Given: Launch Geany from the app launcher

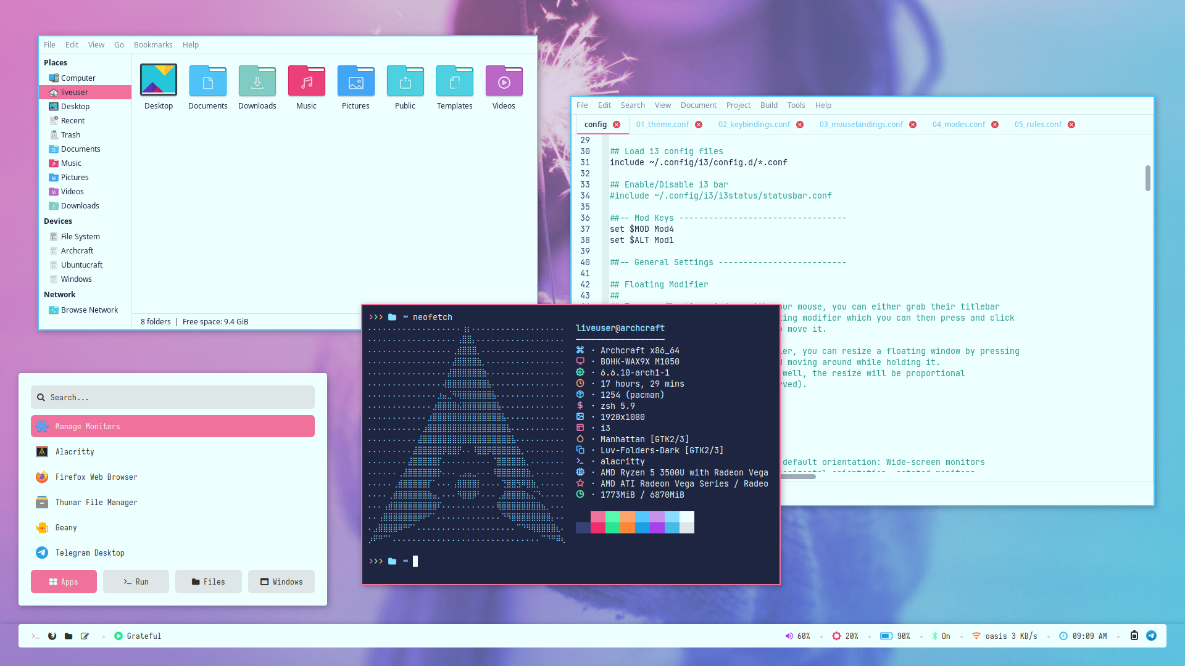Looking at the screenshot, I should [66, 527].
